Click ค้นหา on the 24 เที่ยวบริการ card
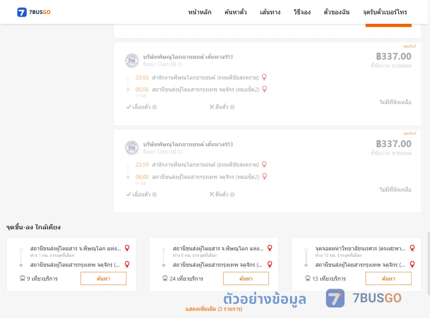The width and height of the screenshot is (430, 318). point(246,279)
